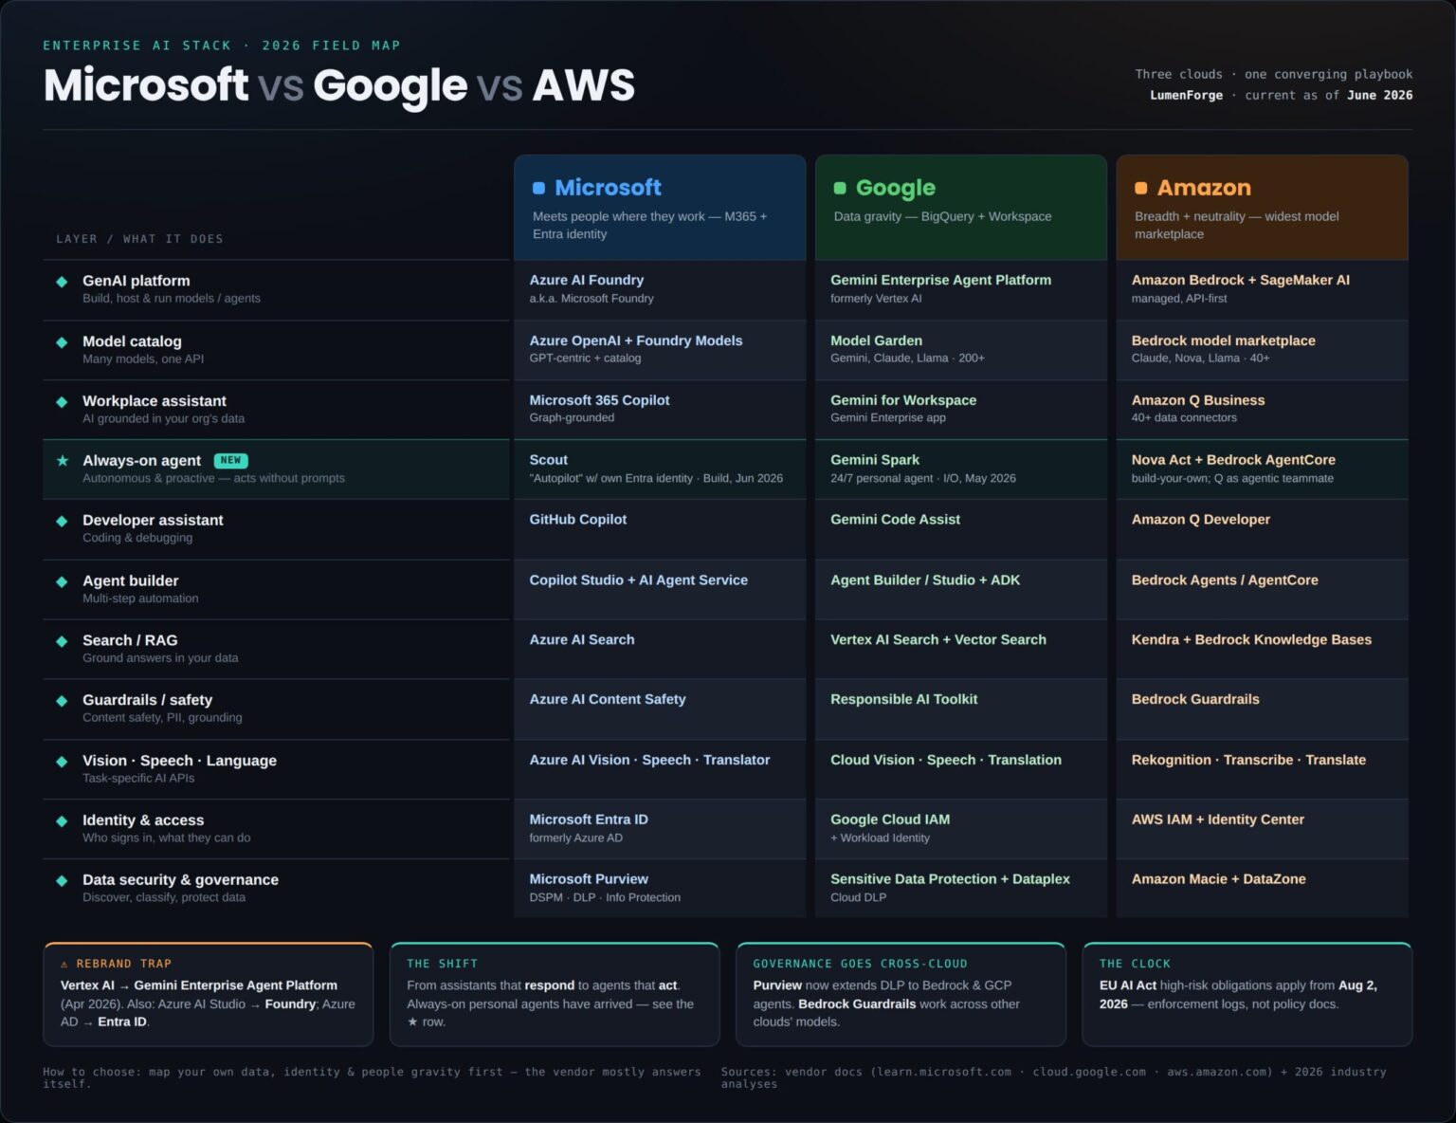
Task: Click Microsoft 365 Copilot
Action: [599, 400]
